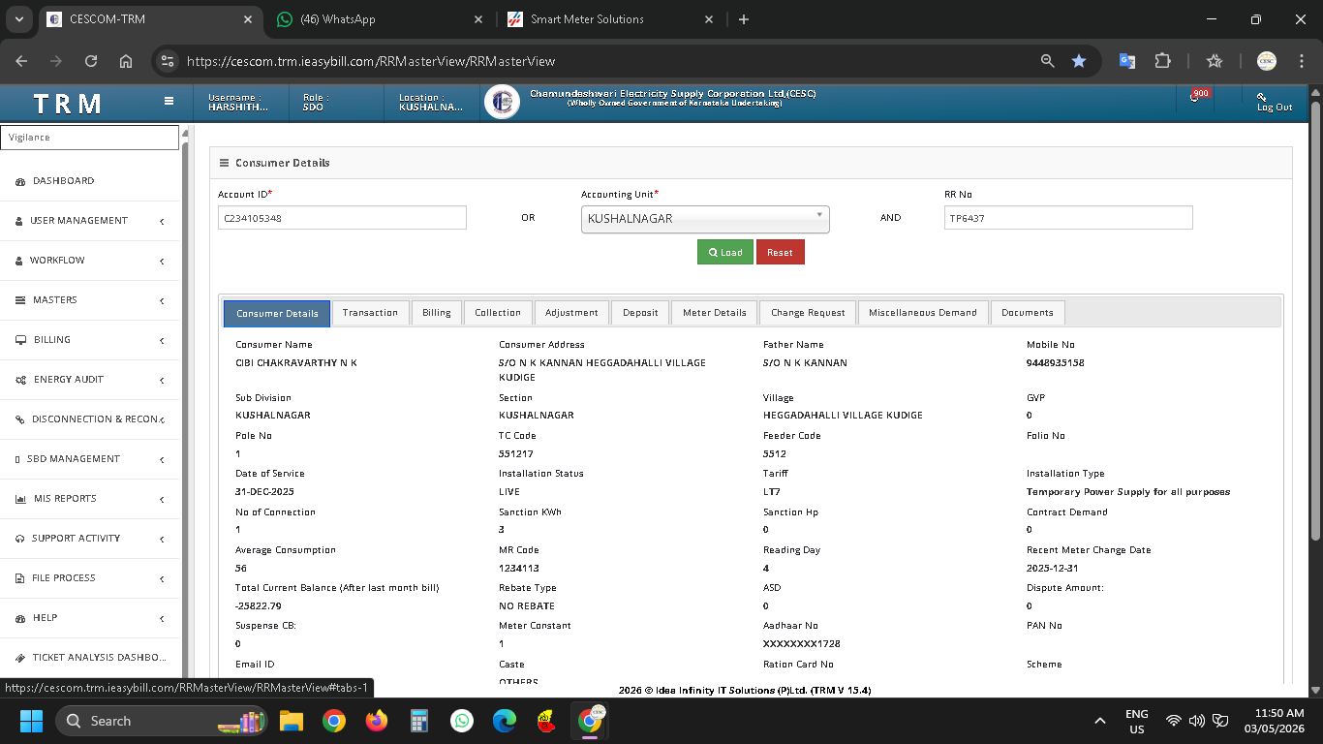
Task: Click the Log Out icon
Action: coord(1262,97)
